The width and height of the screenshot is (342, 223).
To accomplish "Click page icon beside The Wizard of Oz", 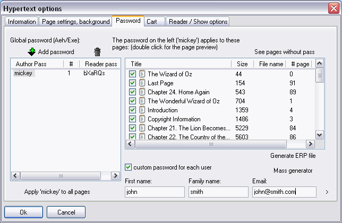I will tap(142, 74).
